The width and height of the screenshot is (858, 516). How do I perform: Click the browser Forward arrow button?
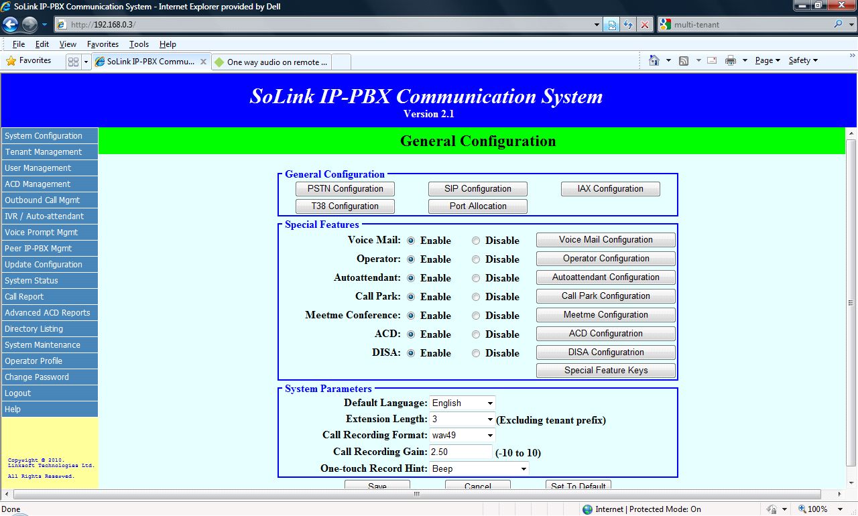click(29, 25)
